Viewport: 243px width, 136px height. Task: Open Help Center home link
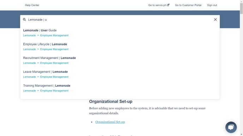pos(32,5)
